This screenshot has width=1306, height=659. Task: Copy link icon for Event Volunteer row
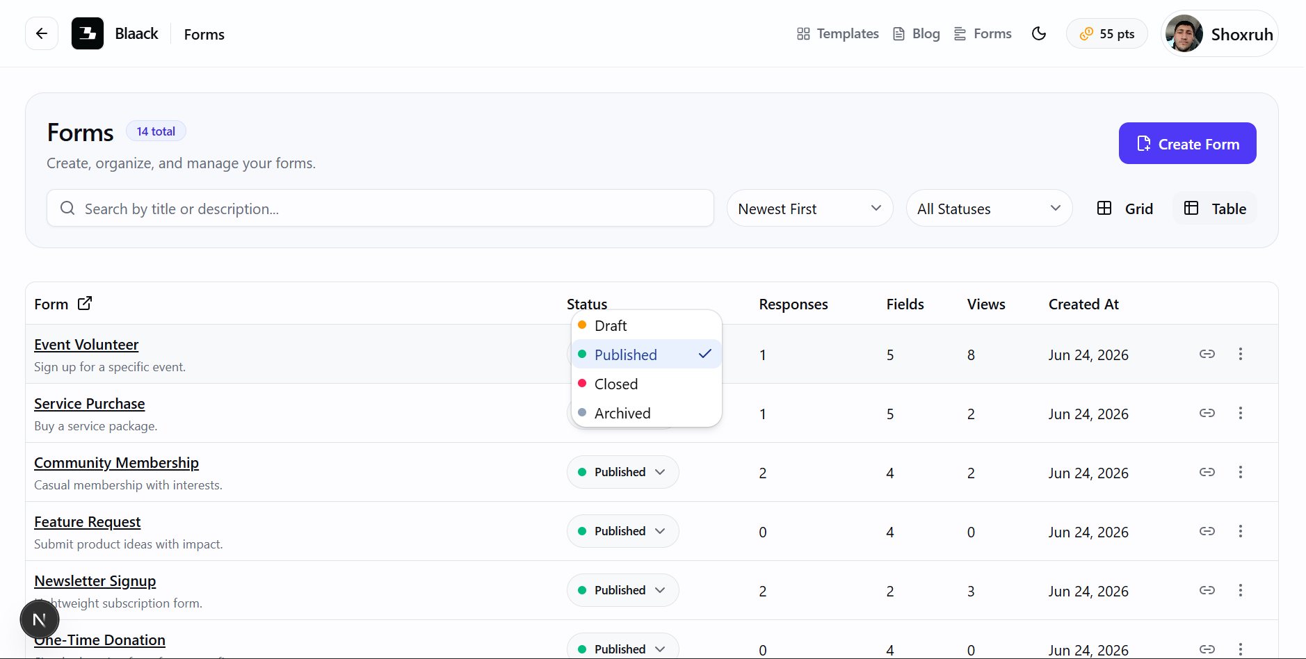pos(1207,354)
